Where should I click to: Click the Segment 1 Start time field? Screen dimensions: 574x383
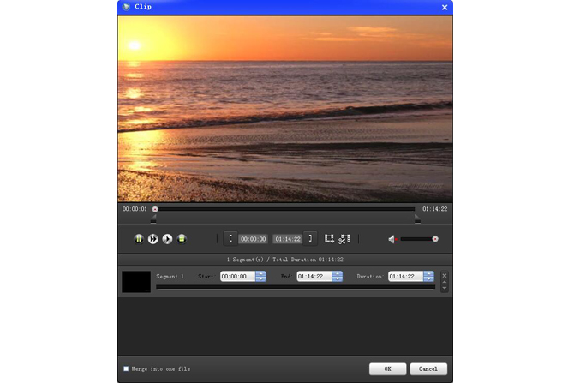(238, 277)
